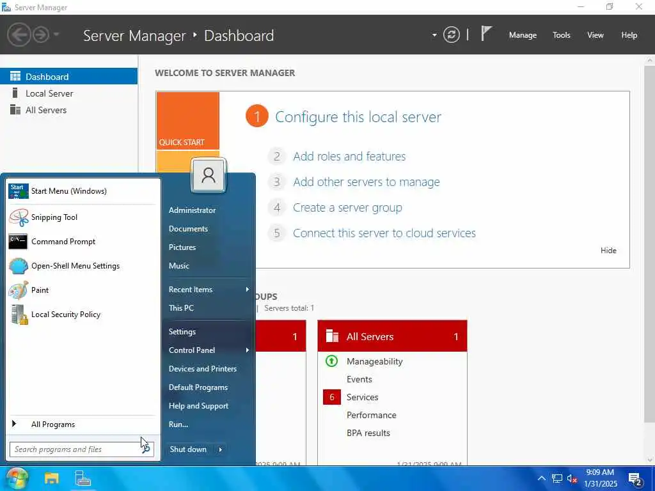Click the green Manageability status icon

click(331, 361)
